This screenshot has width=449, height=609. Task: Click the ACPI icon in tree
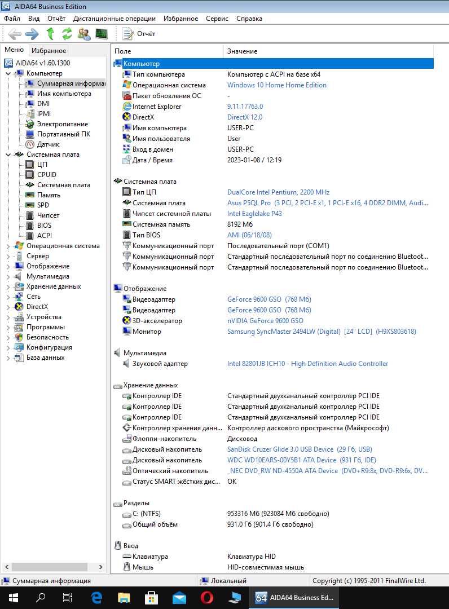point(30,235)
